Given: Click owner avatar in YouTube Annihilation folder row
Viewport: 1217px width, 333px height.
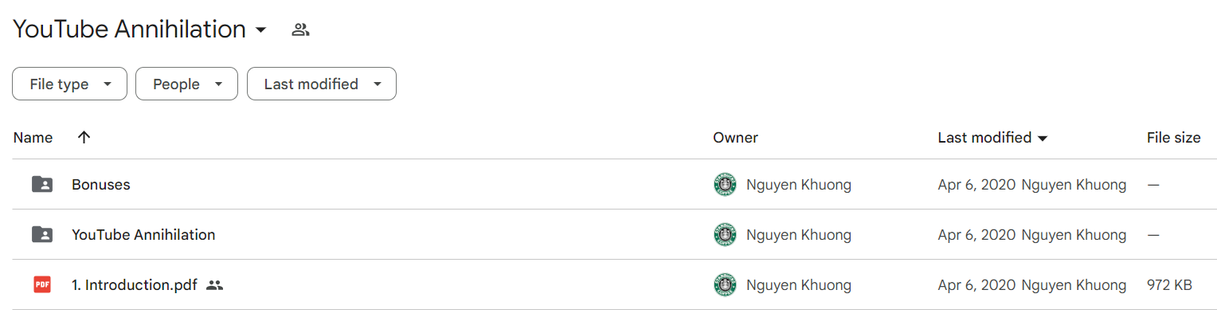Looking at the screenshot, I should [x=725, y=235].
